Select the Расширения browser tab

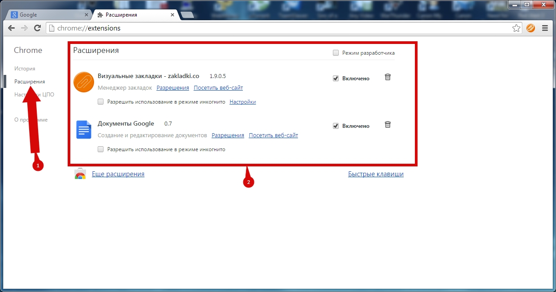[x=135, y=15]
